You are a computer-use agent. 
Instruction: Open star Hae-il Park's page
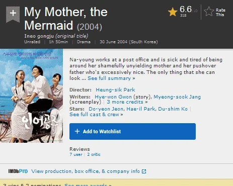(x=141, y=109)
